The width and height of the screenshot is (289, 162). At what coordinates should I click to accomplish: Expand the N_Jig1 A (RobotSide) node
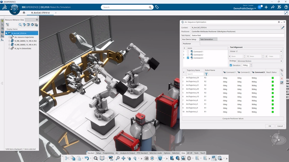pyautogui.click(x=9, y=49)
